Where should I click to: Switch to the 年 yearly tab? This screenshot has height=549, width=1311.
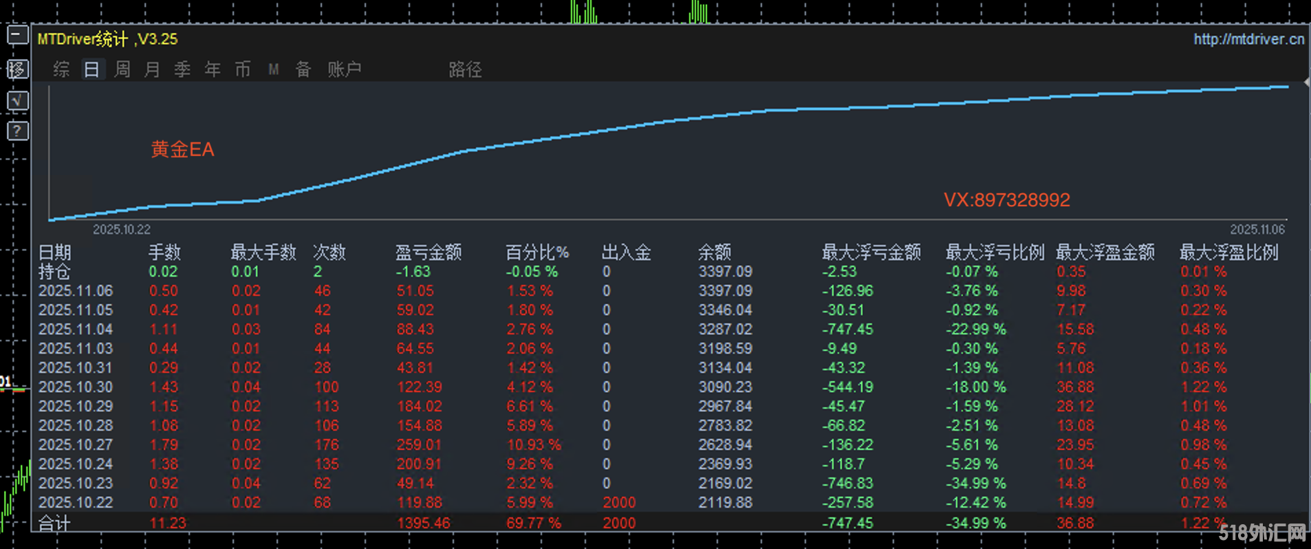click(x=213, y=69)
